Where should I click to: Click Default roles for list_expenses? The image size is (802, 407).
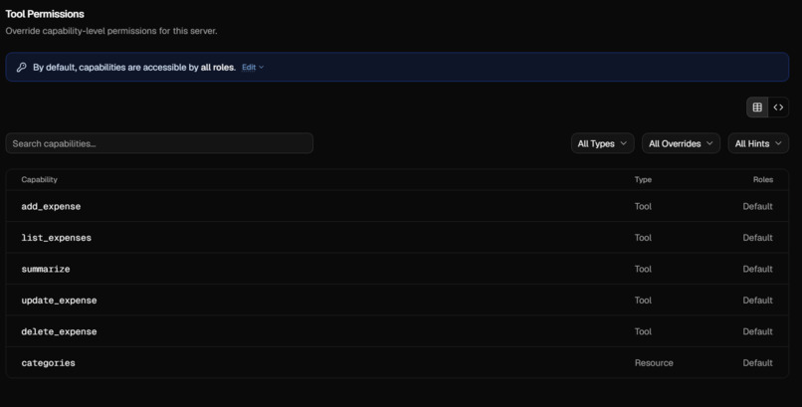(x=757, y=238)
